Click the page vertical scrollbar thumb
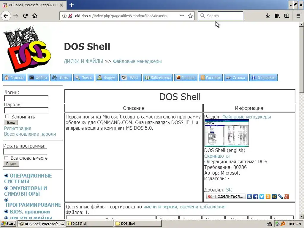The width and height of the screenshot is (304, 228). coord(301,61)
